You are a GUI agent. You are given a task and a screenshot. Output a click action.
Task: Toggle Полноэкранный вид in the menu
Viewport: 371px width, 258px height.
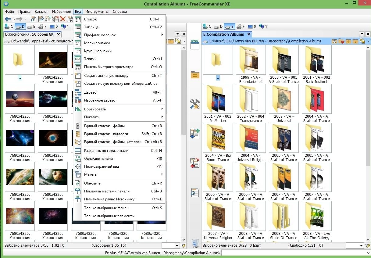pyautogui.click(x=120, y=167)
